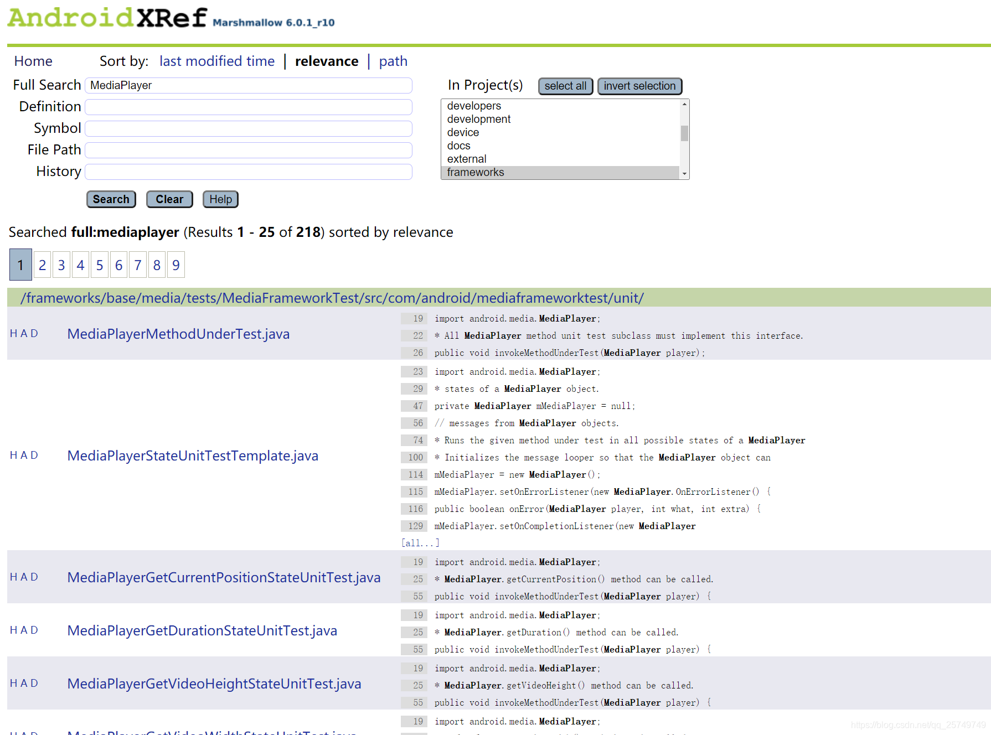Go to results page 7
991x735 pixels.
[138, 265]
